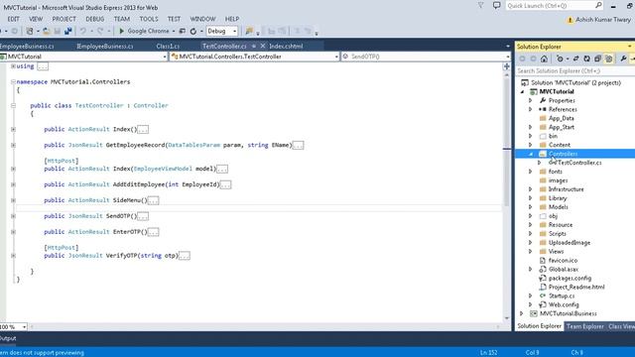Click the Home icon in Solution Explorer

544,59
